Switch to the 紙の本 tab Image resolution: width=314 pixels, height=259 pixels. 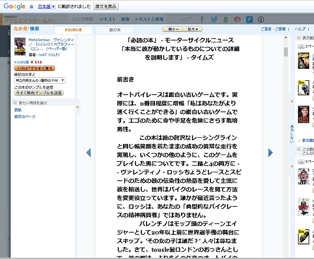pyautogui.click(x=115, y=30)
